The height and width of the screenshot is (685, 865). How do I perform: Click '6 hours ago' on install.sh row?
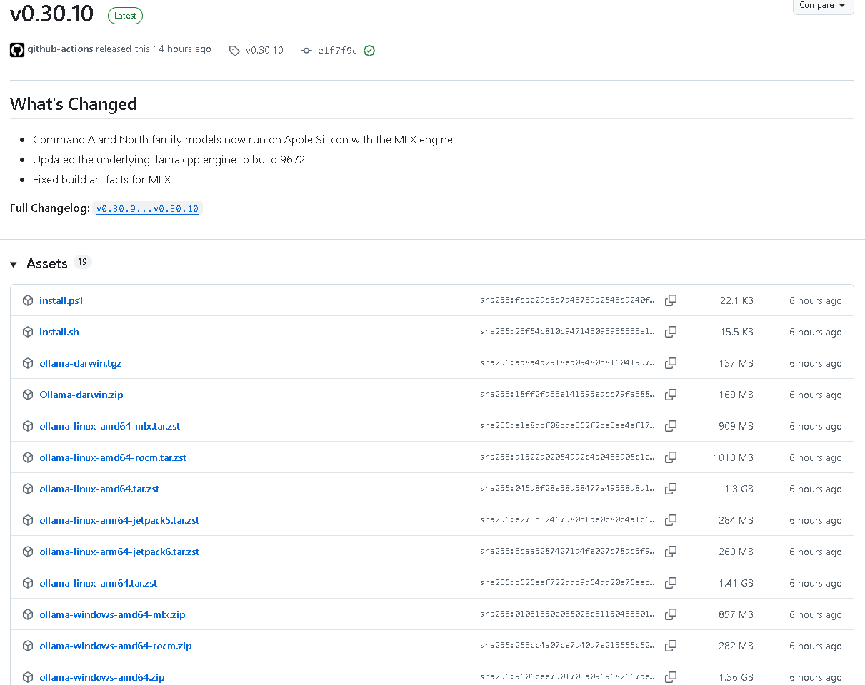pos(816,332)
